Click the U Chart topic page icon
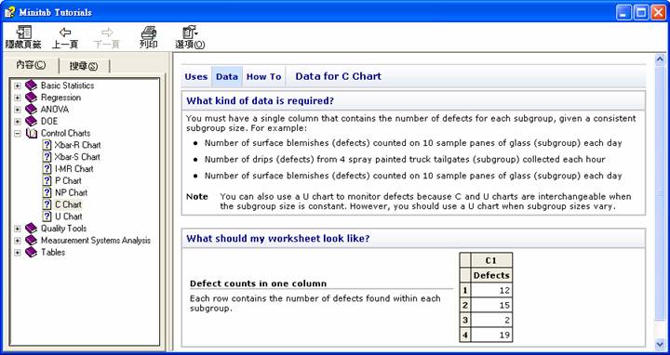The image size is (670, 355). (47, 217)
